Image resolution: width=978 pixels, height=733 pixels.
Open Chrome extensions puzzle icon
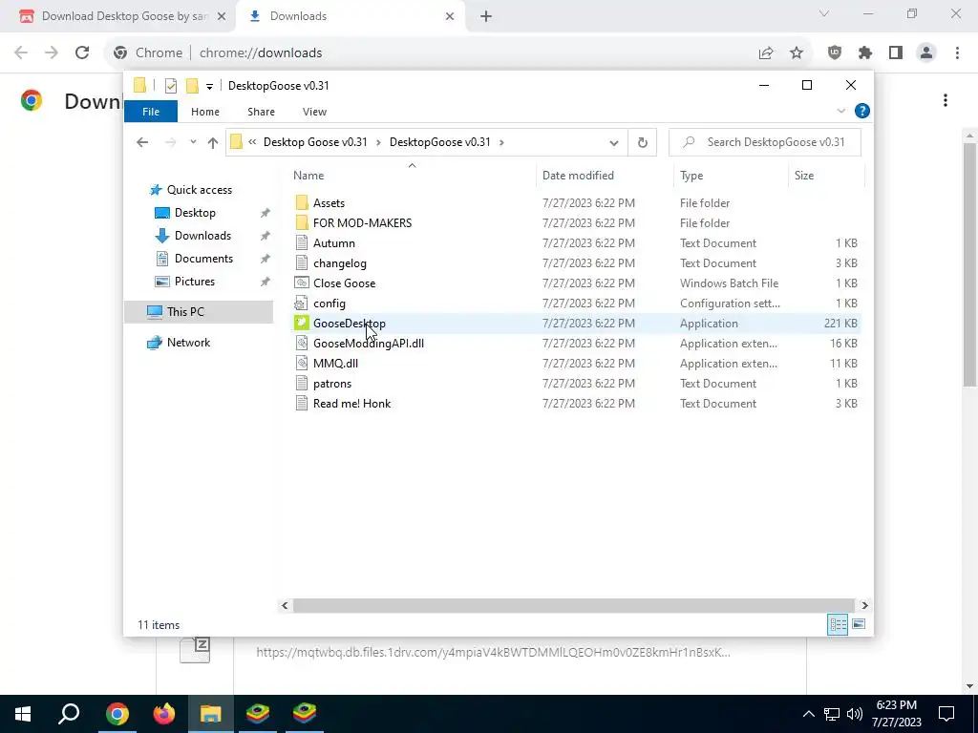(865, 52)
